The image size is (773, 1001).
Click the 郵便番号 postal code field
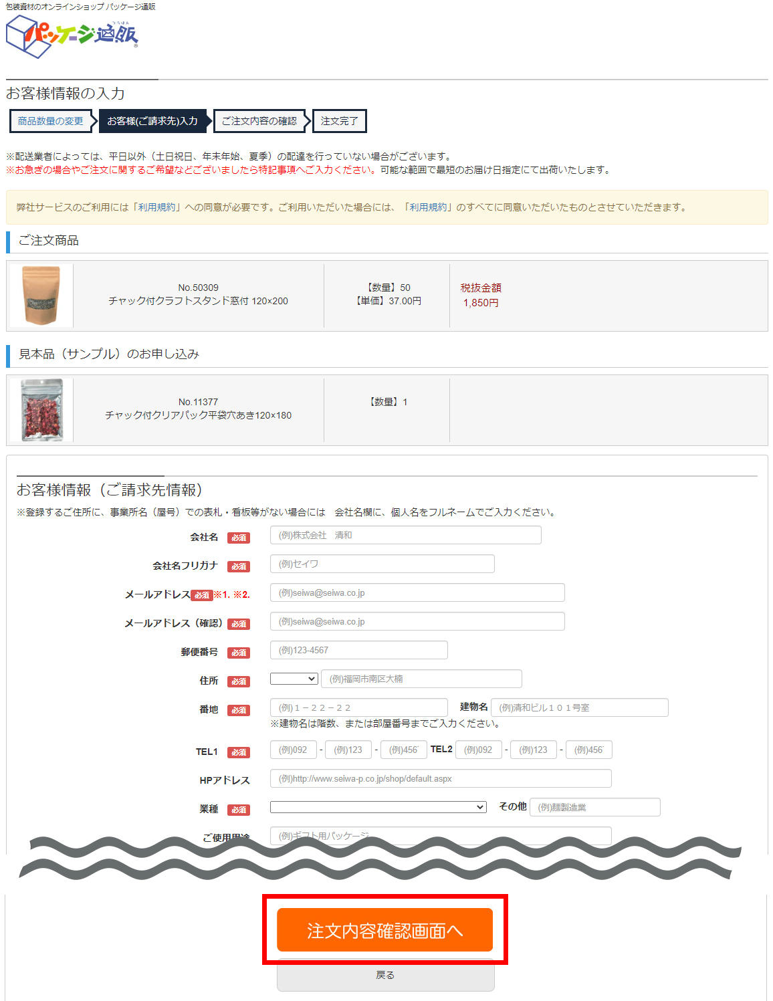pyautogui.click(x=359, y=650)
